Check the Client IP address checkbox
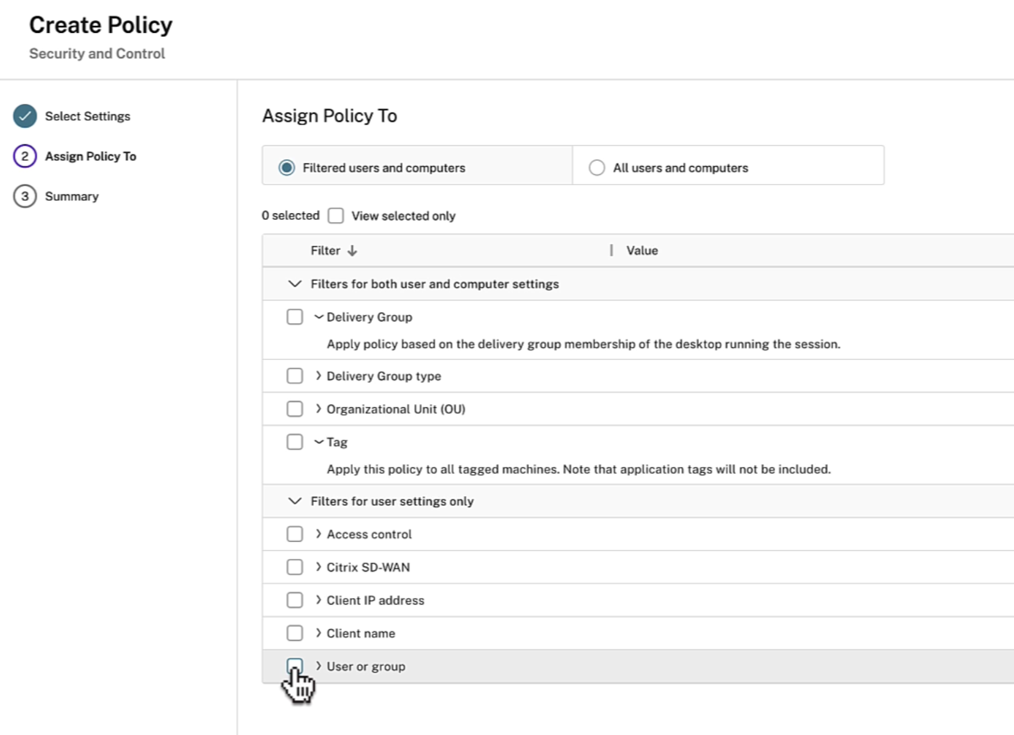 click(295, 600)
